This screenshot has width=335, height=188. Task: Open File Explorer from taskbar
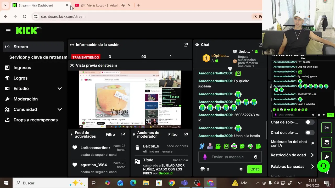pos(146,183)
